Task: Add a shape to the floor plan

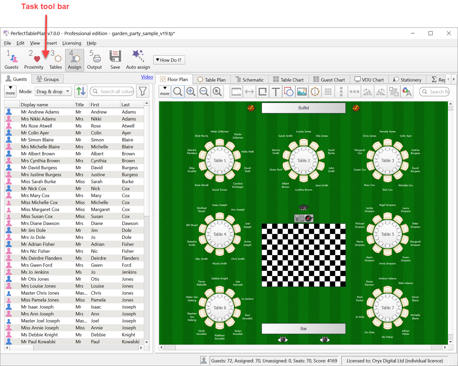Action: tap(289, 92)
